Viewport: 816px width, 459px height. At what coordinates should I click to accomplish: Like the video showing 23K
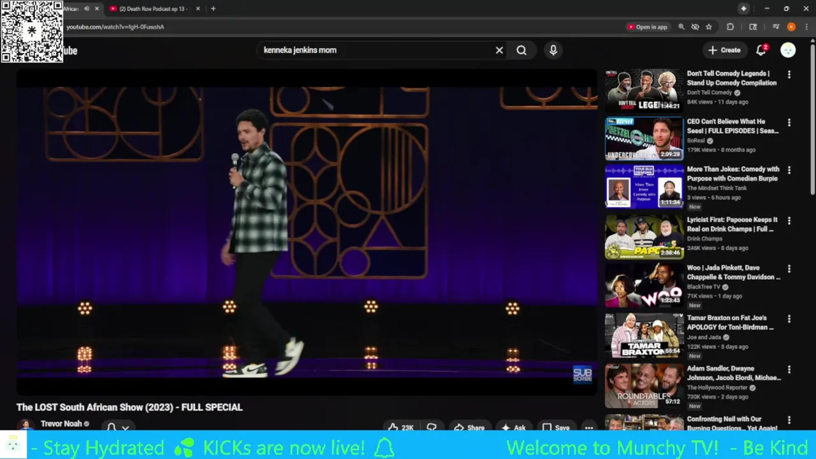tap(402, 428)
